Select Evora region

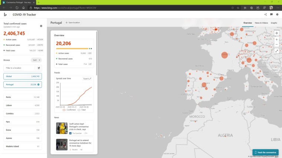[23, 130]
